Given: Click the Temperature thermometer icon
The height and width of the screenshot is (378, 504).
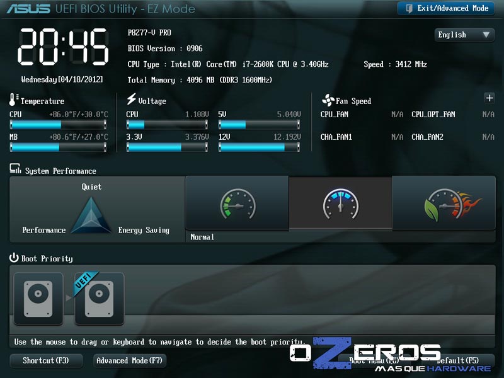Looking at the screenshot, I should (13, 100).
